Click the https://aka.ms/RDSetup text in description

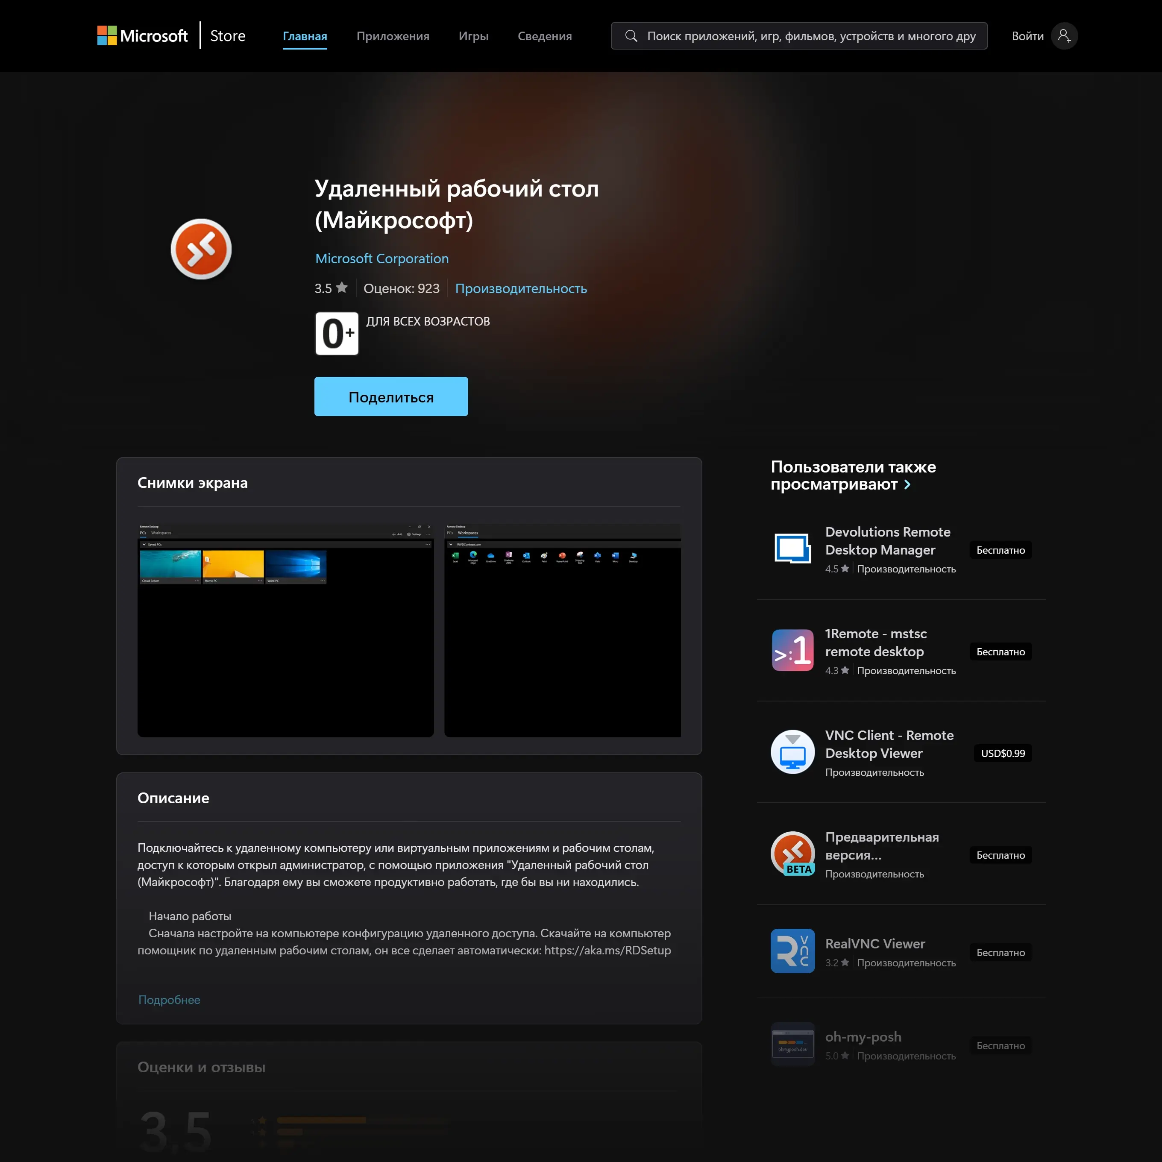(607, 950)
